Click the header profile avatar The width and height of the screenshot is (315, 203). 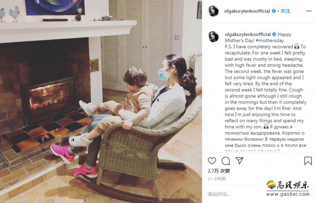[x=213, y=11]
